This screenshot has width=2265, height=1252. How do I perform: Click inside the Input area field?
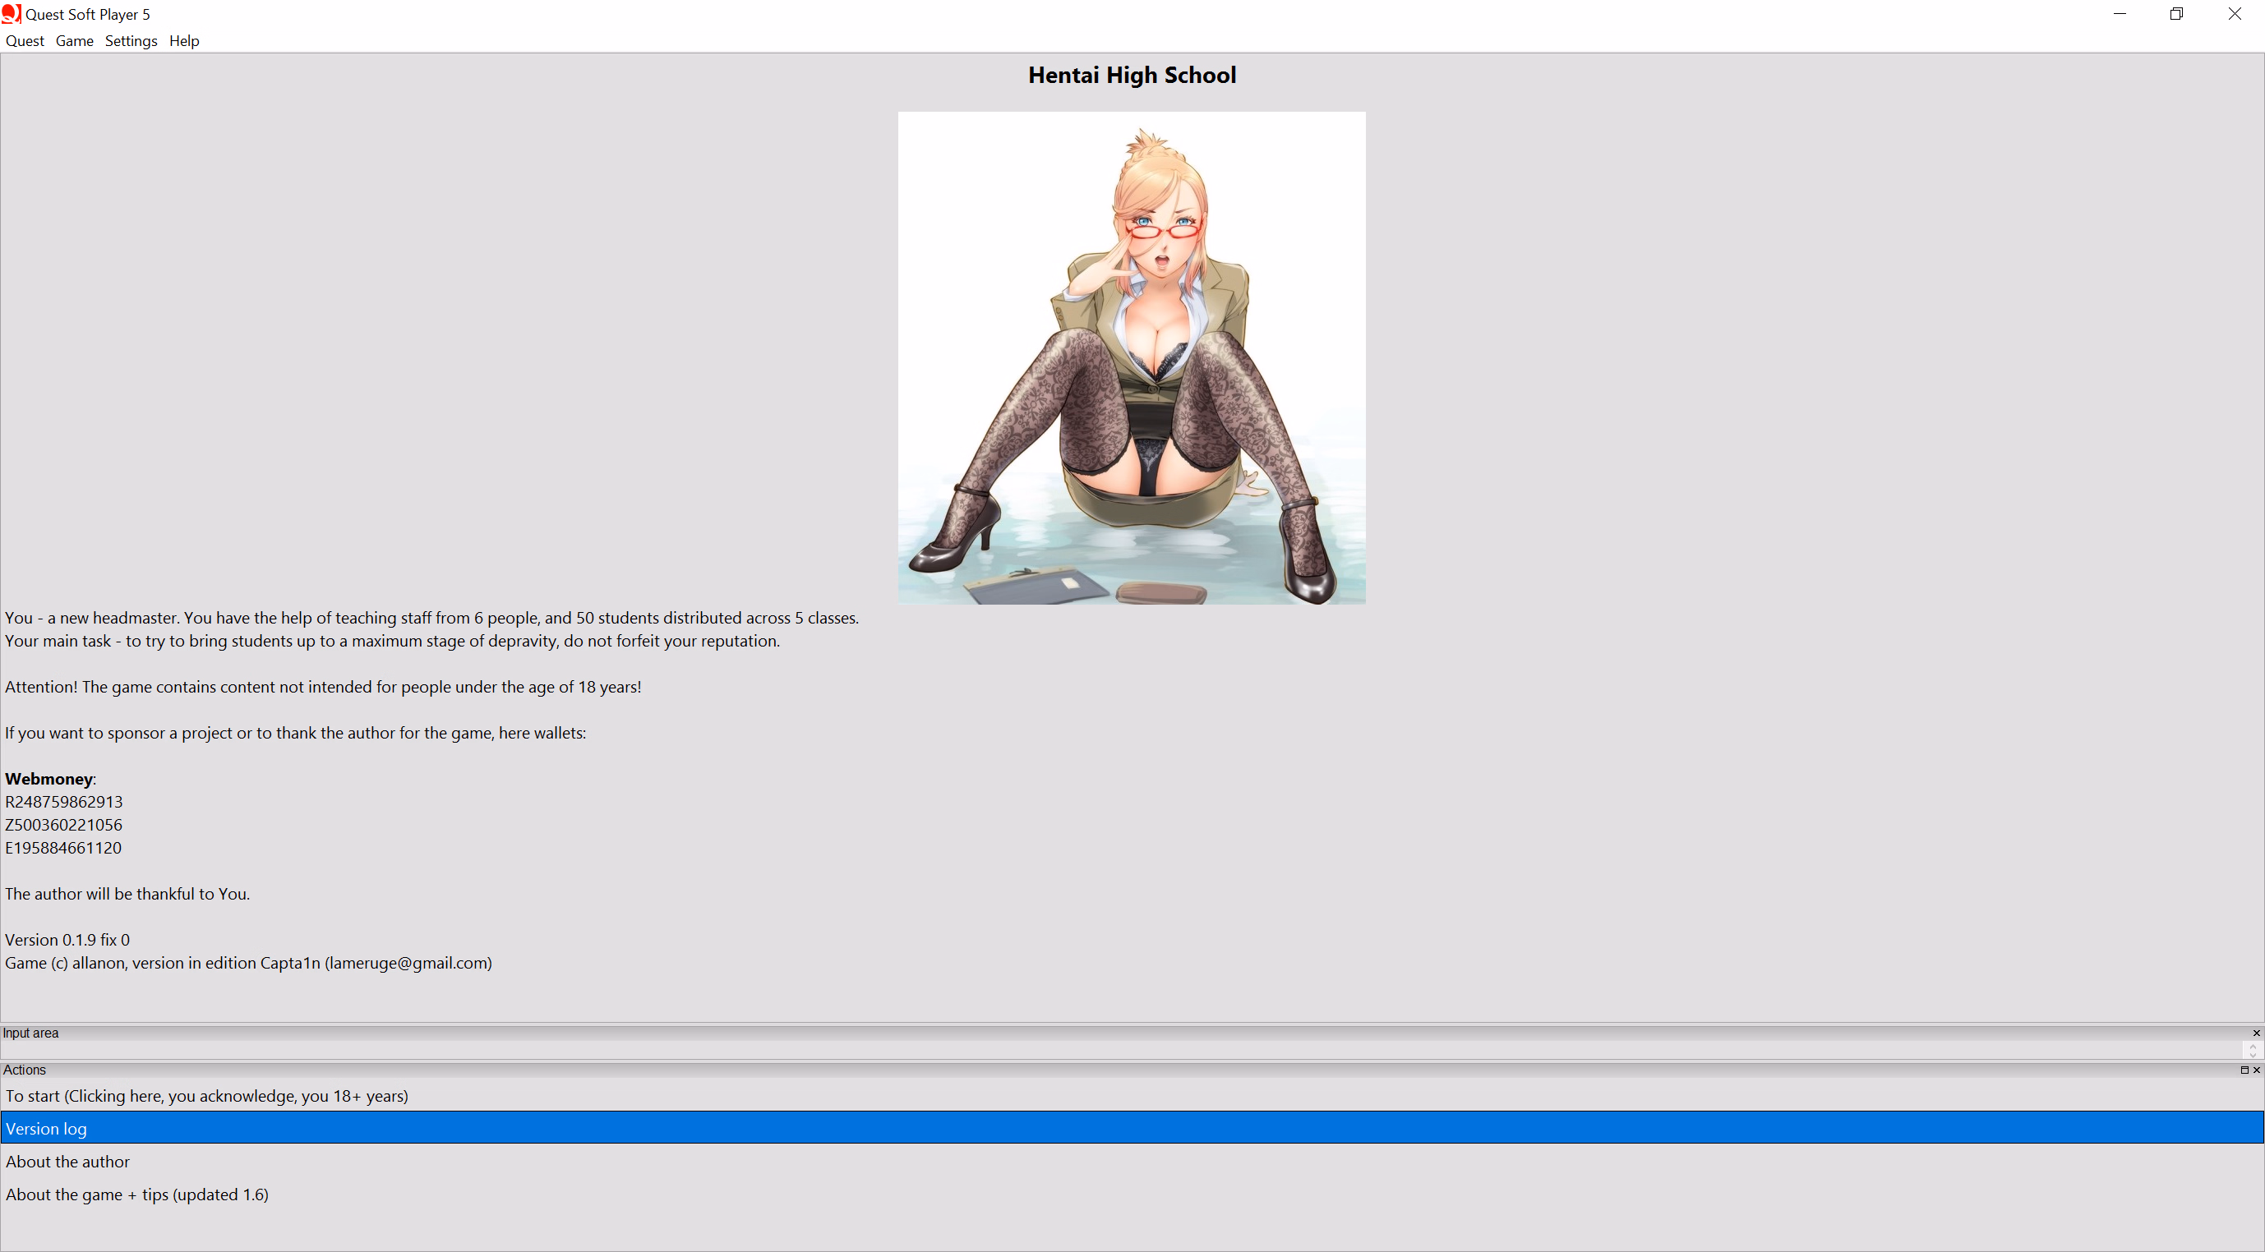click(x=1121, y=1050)
